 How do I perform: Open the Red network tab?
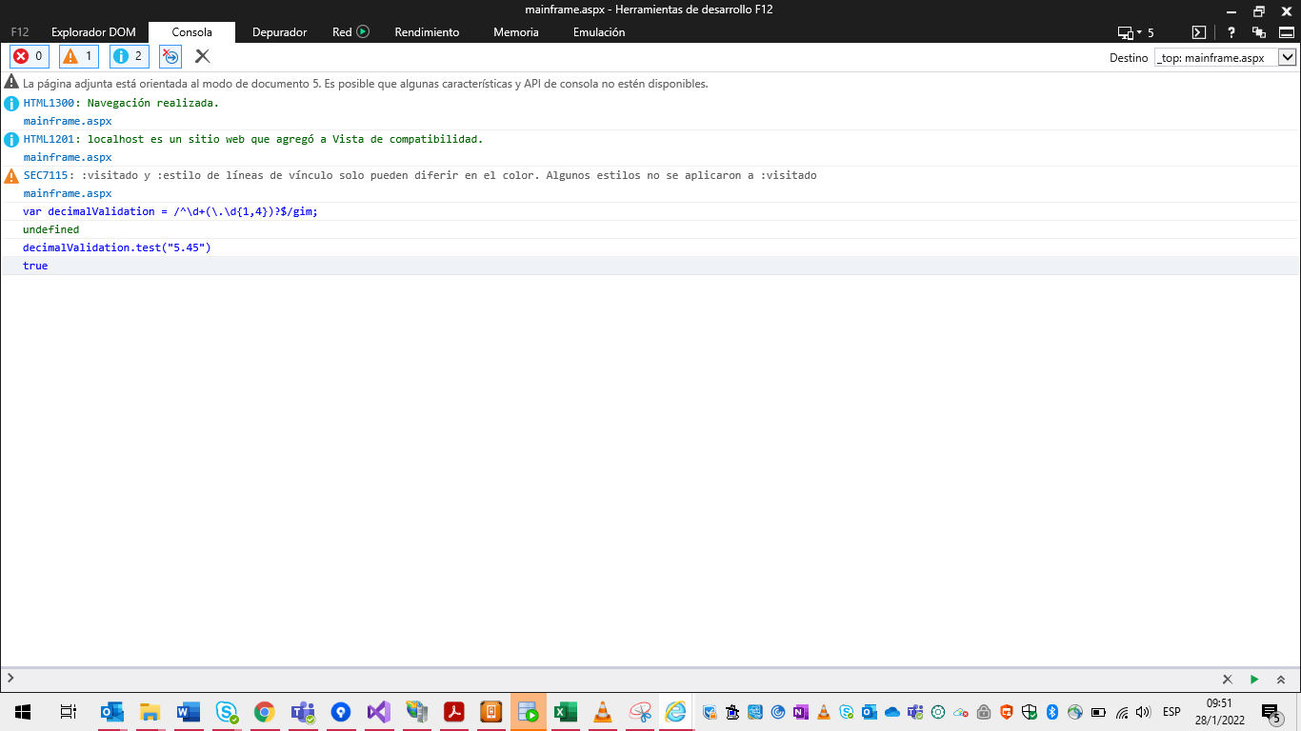pos(342,32)
